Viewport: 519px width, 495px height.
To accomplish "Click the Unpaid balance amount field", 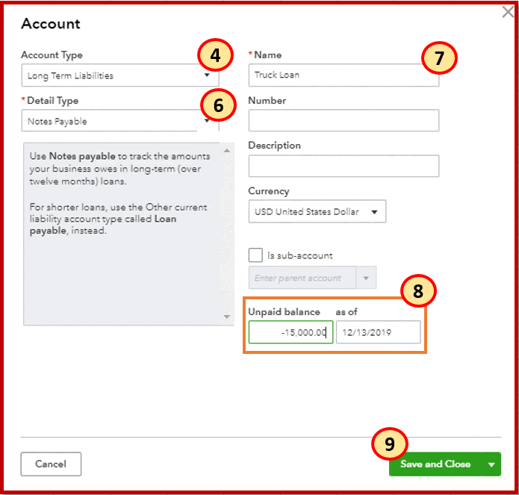I will pyautogui.click(x=290, y=333).
